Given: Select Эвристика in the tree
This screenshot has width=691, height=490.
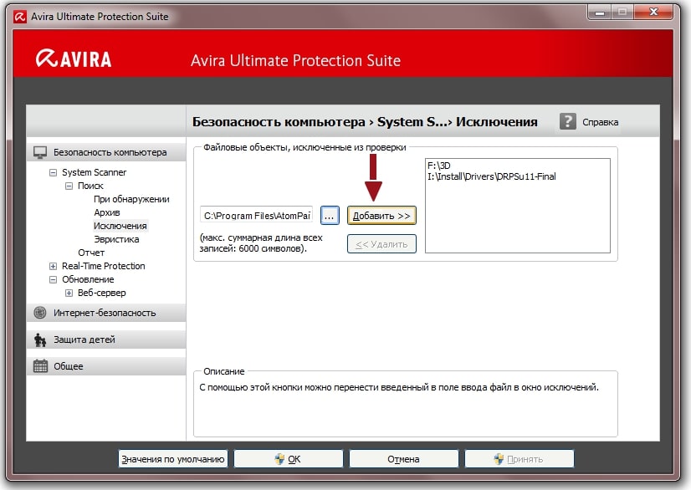Looking at the screenshot, I should pos(116,240).
